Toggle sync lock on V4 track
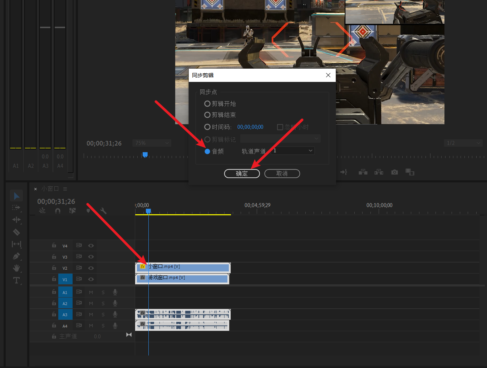This screenshot has width=487, height=368. pos(79,245)
